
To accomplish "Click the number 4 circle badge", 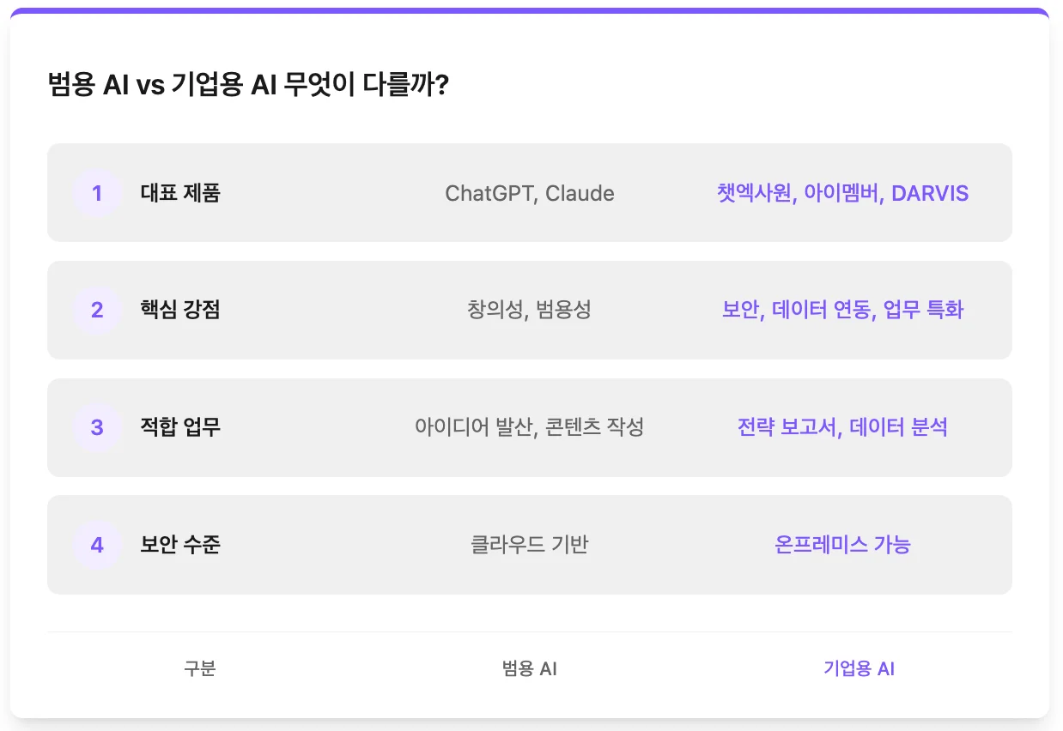I will click(97, 545).
